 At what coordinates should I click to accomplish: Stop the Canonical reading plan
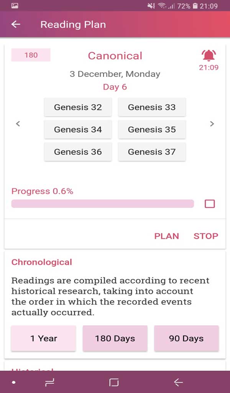tap(206, 236)
